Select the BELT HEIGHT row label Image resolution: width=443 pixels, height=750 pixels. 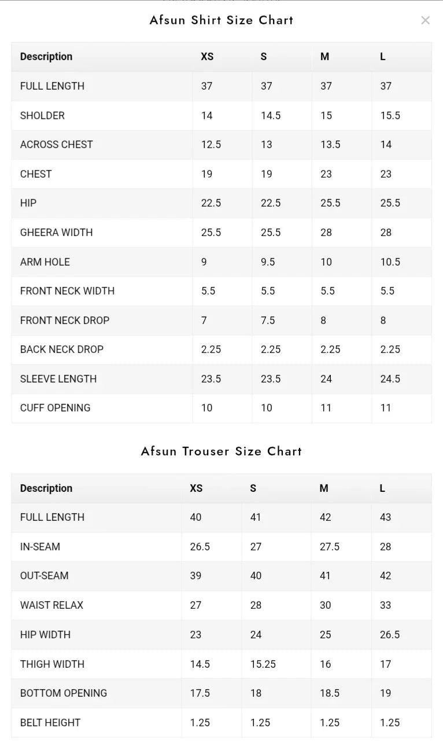pyautogui.click(x=50, y=723)
